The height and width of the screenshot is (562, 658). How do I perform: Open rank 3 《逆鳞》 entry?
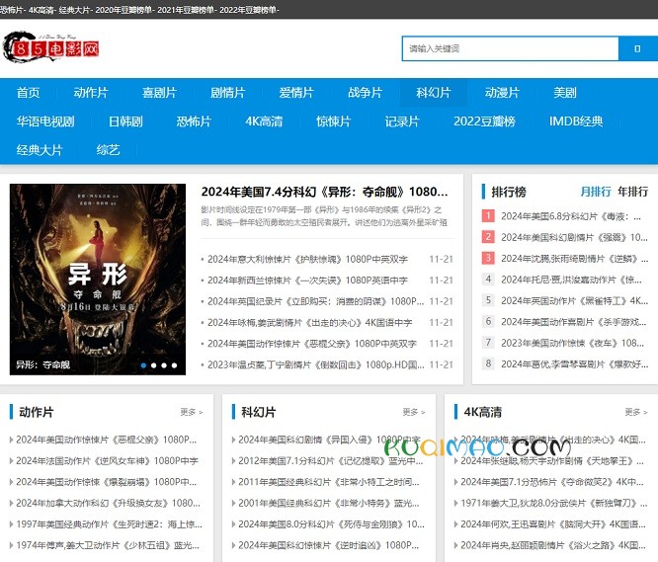click(574, 259)
